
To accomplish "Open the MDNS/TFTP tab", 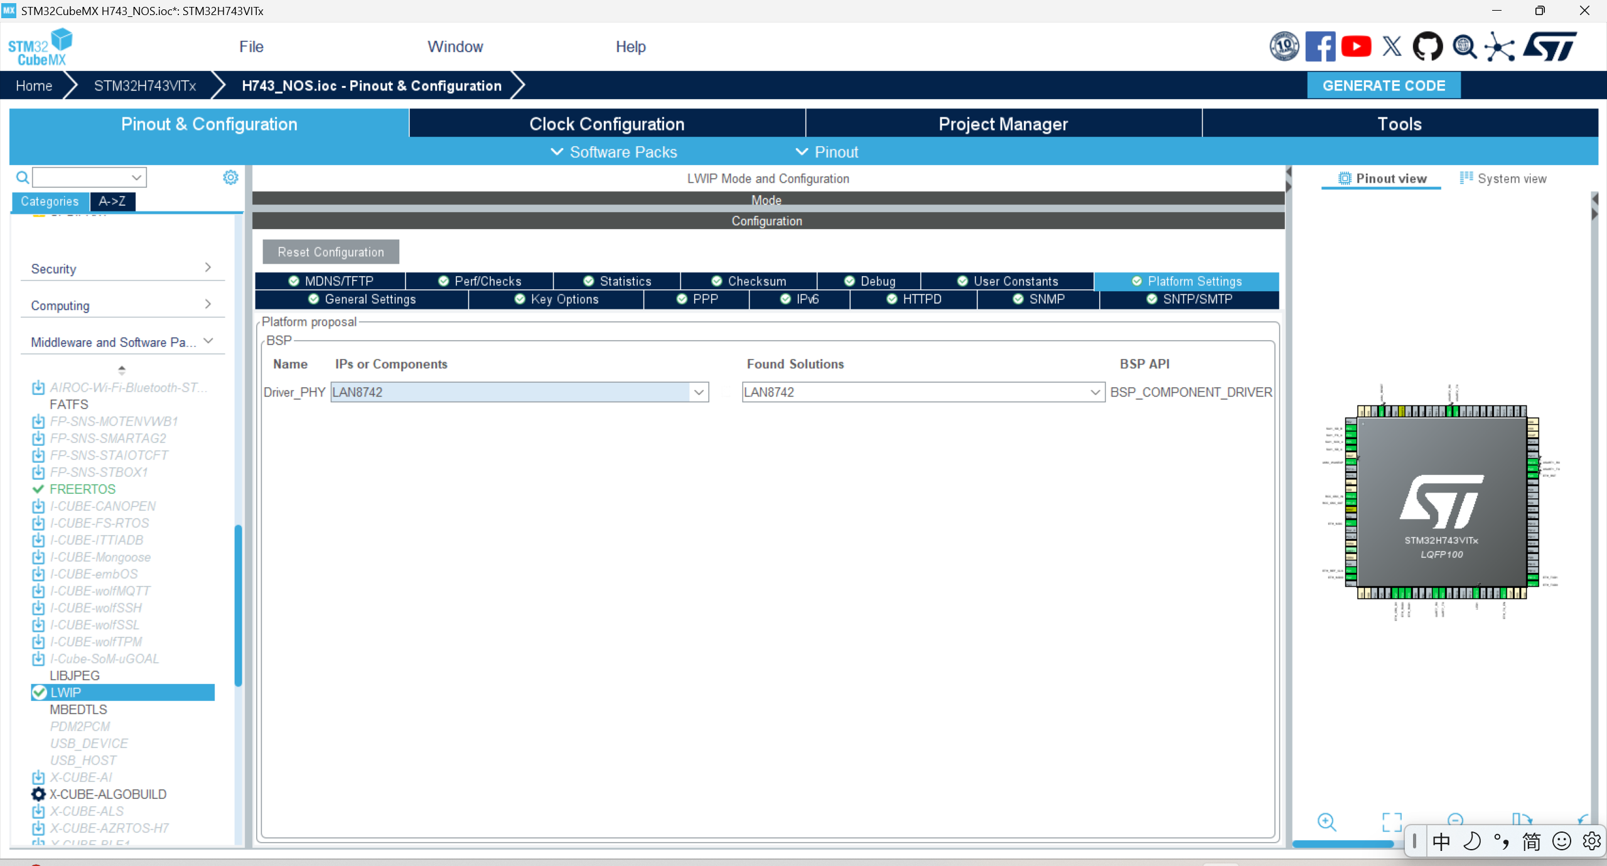I will (330, 281).
